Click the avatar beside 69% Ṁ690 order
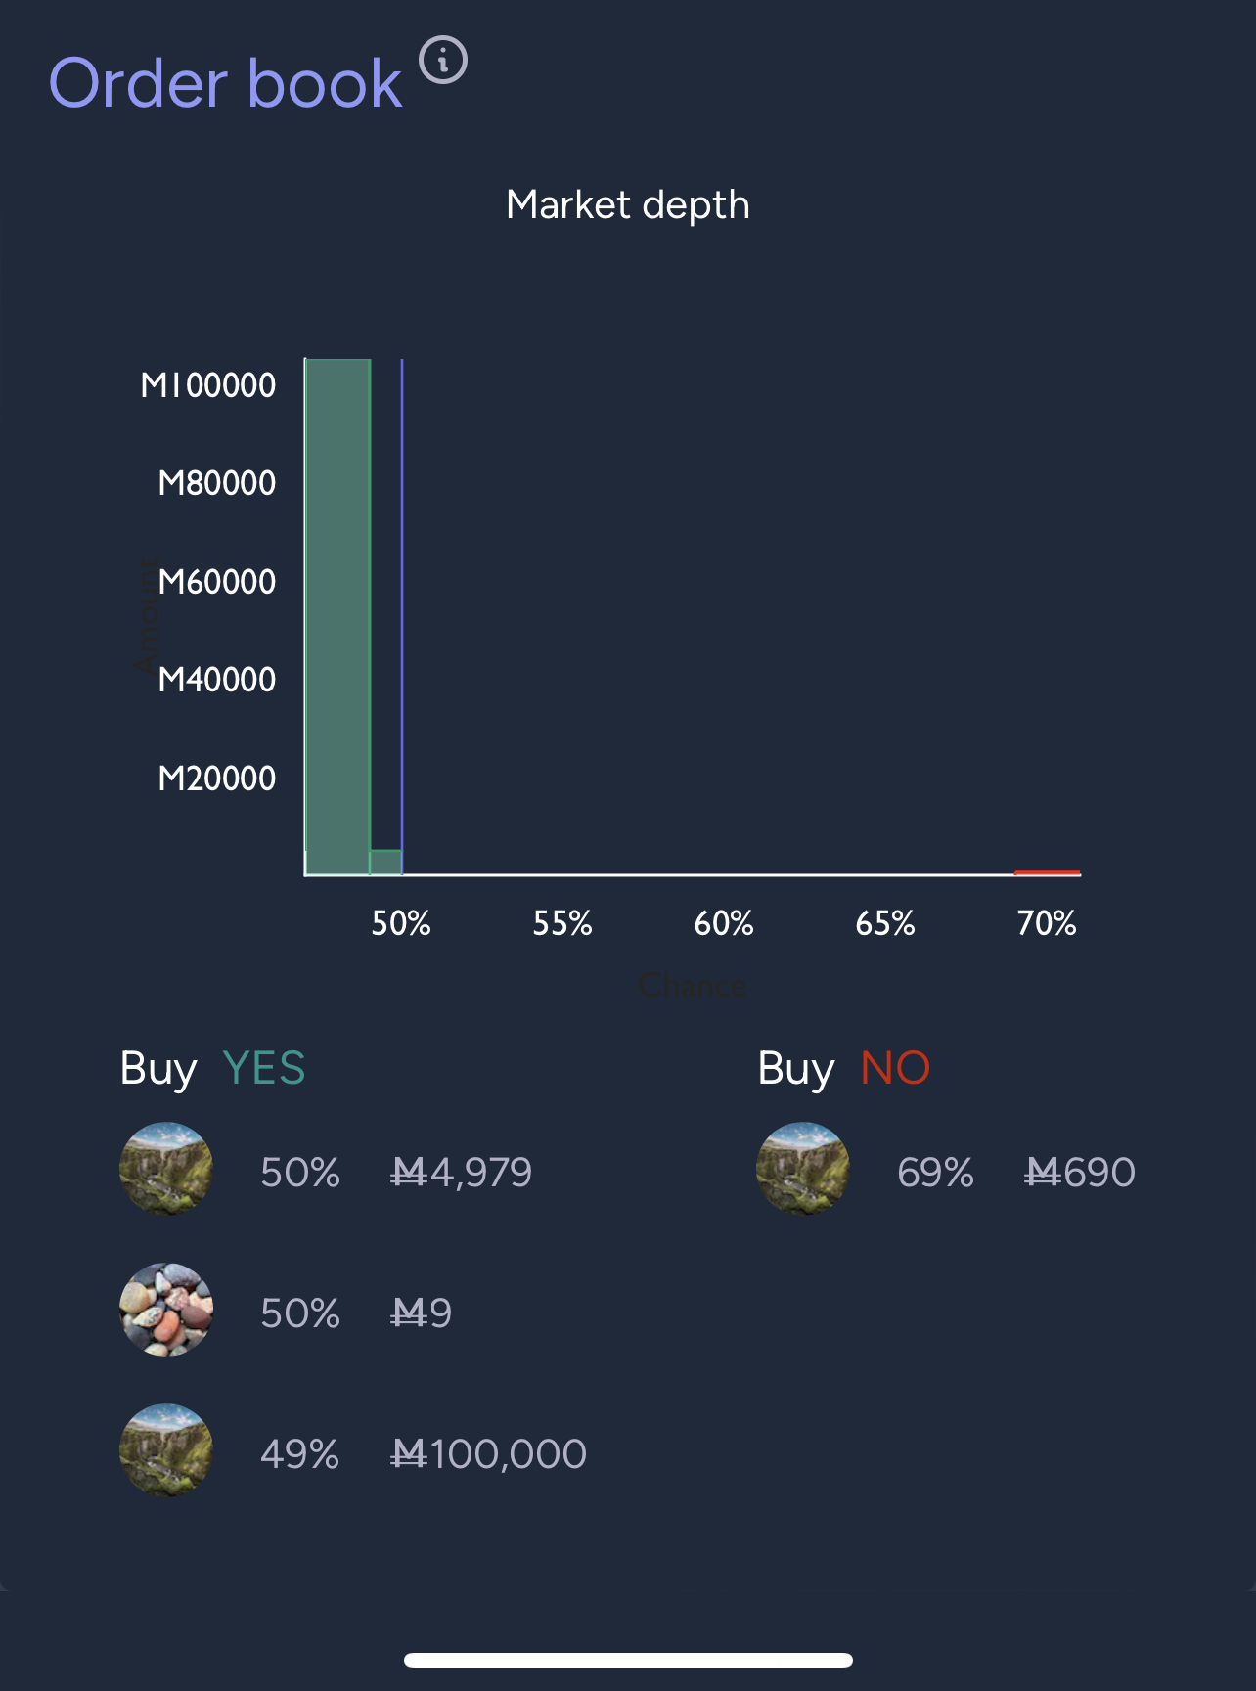This screenshot has height=1691, width=1256. coord(803,1170)
